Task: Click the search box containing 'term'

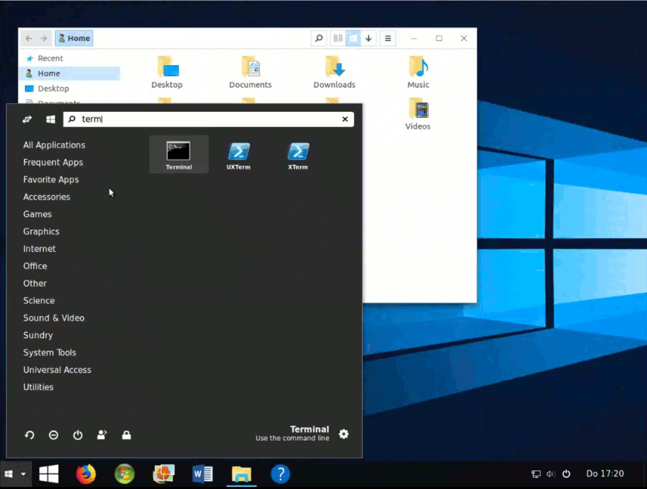Action: (x=207, y=119)
